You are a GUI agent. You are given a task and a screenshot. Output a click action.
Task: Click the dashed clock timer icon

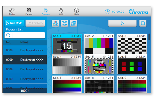[x=107, y=12]
